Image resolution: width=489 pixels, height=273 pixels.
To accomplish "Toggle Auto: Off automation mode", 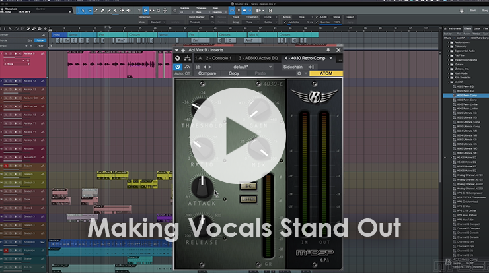I will coord(182,73).
